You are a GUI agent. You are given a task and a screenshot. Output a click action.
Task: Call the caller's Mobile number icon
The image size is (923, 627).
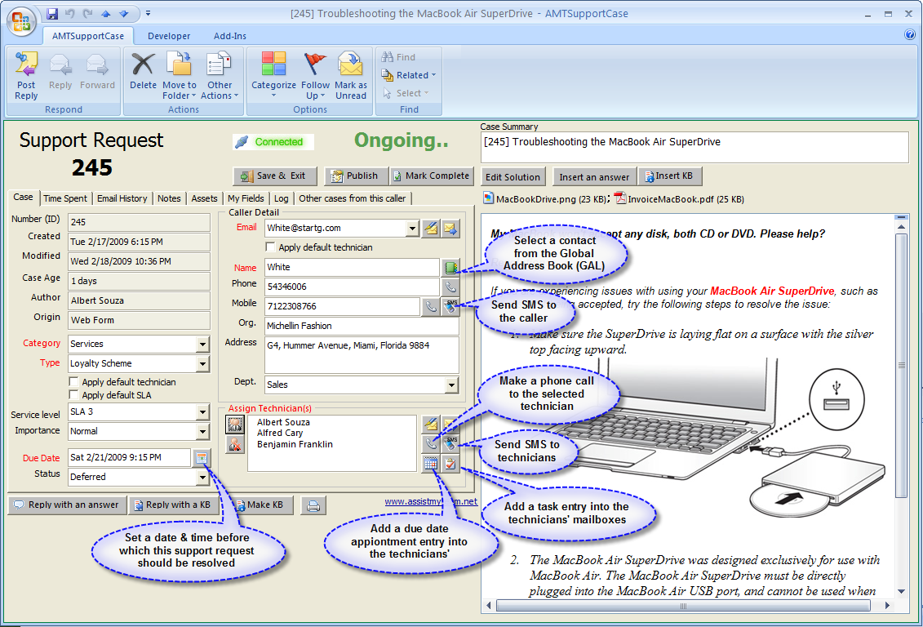(432, 307)
